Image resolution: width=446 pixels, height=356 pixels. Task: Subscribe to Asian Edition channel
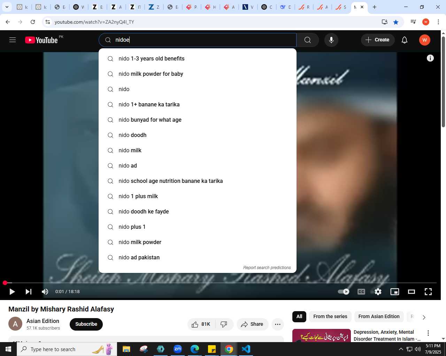pyautogui.click(x=86, y=324)
